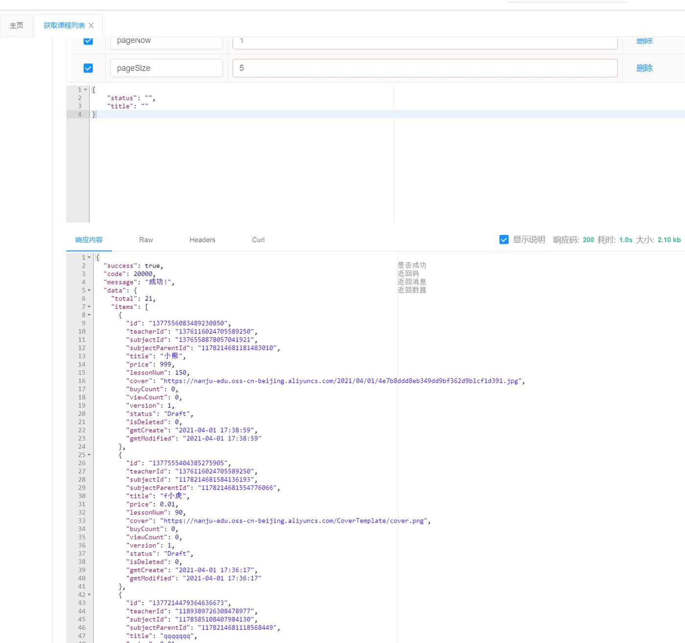Click the 返回码 field description
This screenshot has width=685, height=643.
point(408,274)
